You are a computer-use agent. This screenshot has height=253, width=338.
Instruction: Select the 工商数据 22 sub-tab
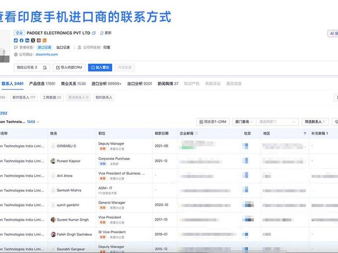[x=52, y=97]
